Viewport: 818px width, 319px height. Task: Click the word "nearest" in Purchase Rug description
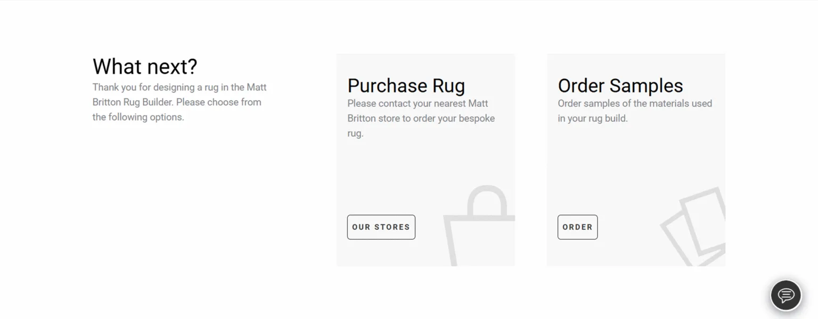click(447, 104)
